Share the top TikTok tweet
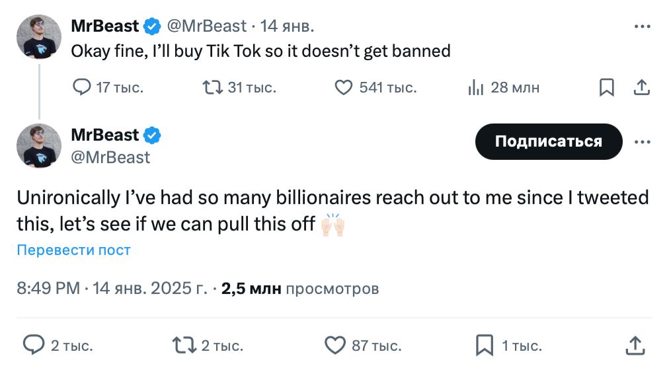The height and width of the screenshot is (370, 669). pyautogui.click(x=641, y=87)
